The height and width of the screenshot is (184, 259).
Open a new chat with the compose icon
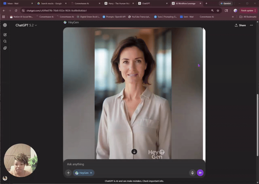click(5, 35)
